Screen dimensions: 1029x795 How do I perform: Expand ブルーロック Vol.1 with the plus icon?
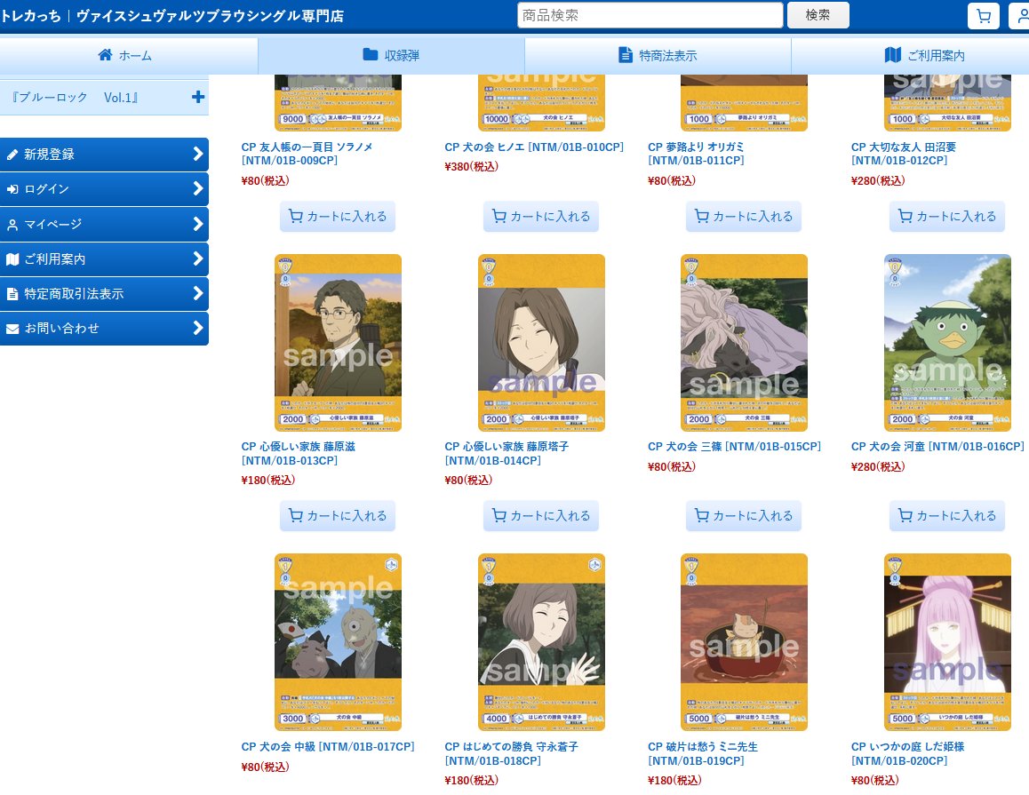(x=197, y=97)
